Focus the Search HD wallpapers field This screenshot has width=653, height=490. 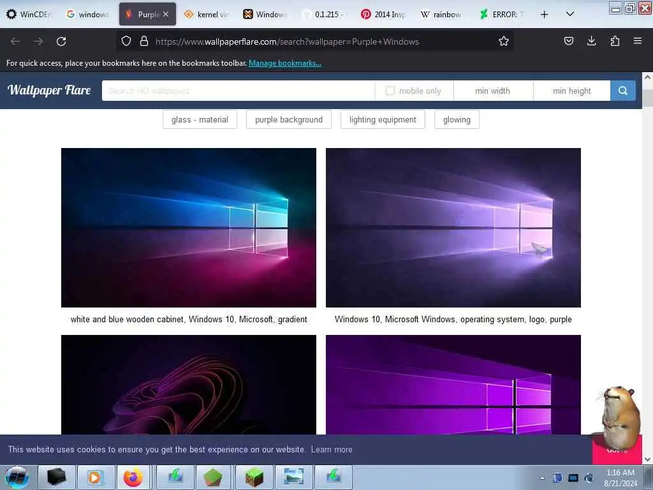pos(238,91)
